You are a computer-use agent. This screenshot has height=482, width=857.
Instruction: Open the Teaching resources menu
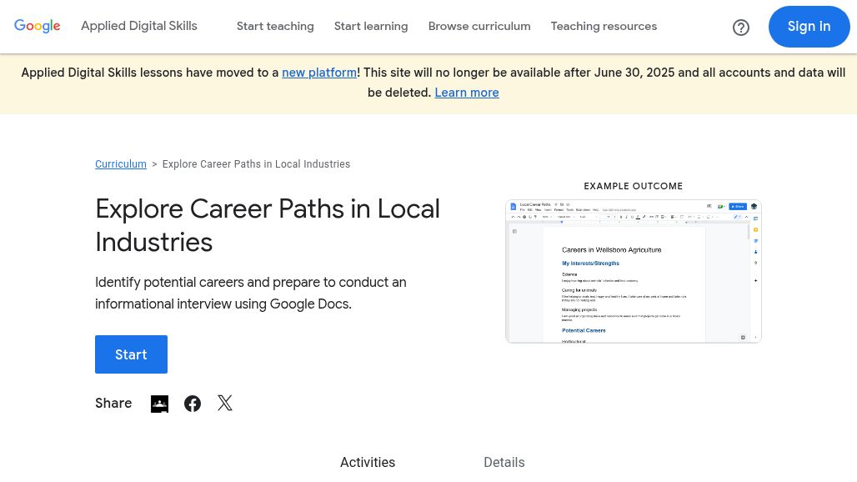click(604, 26)
